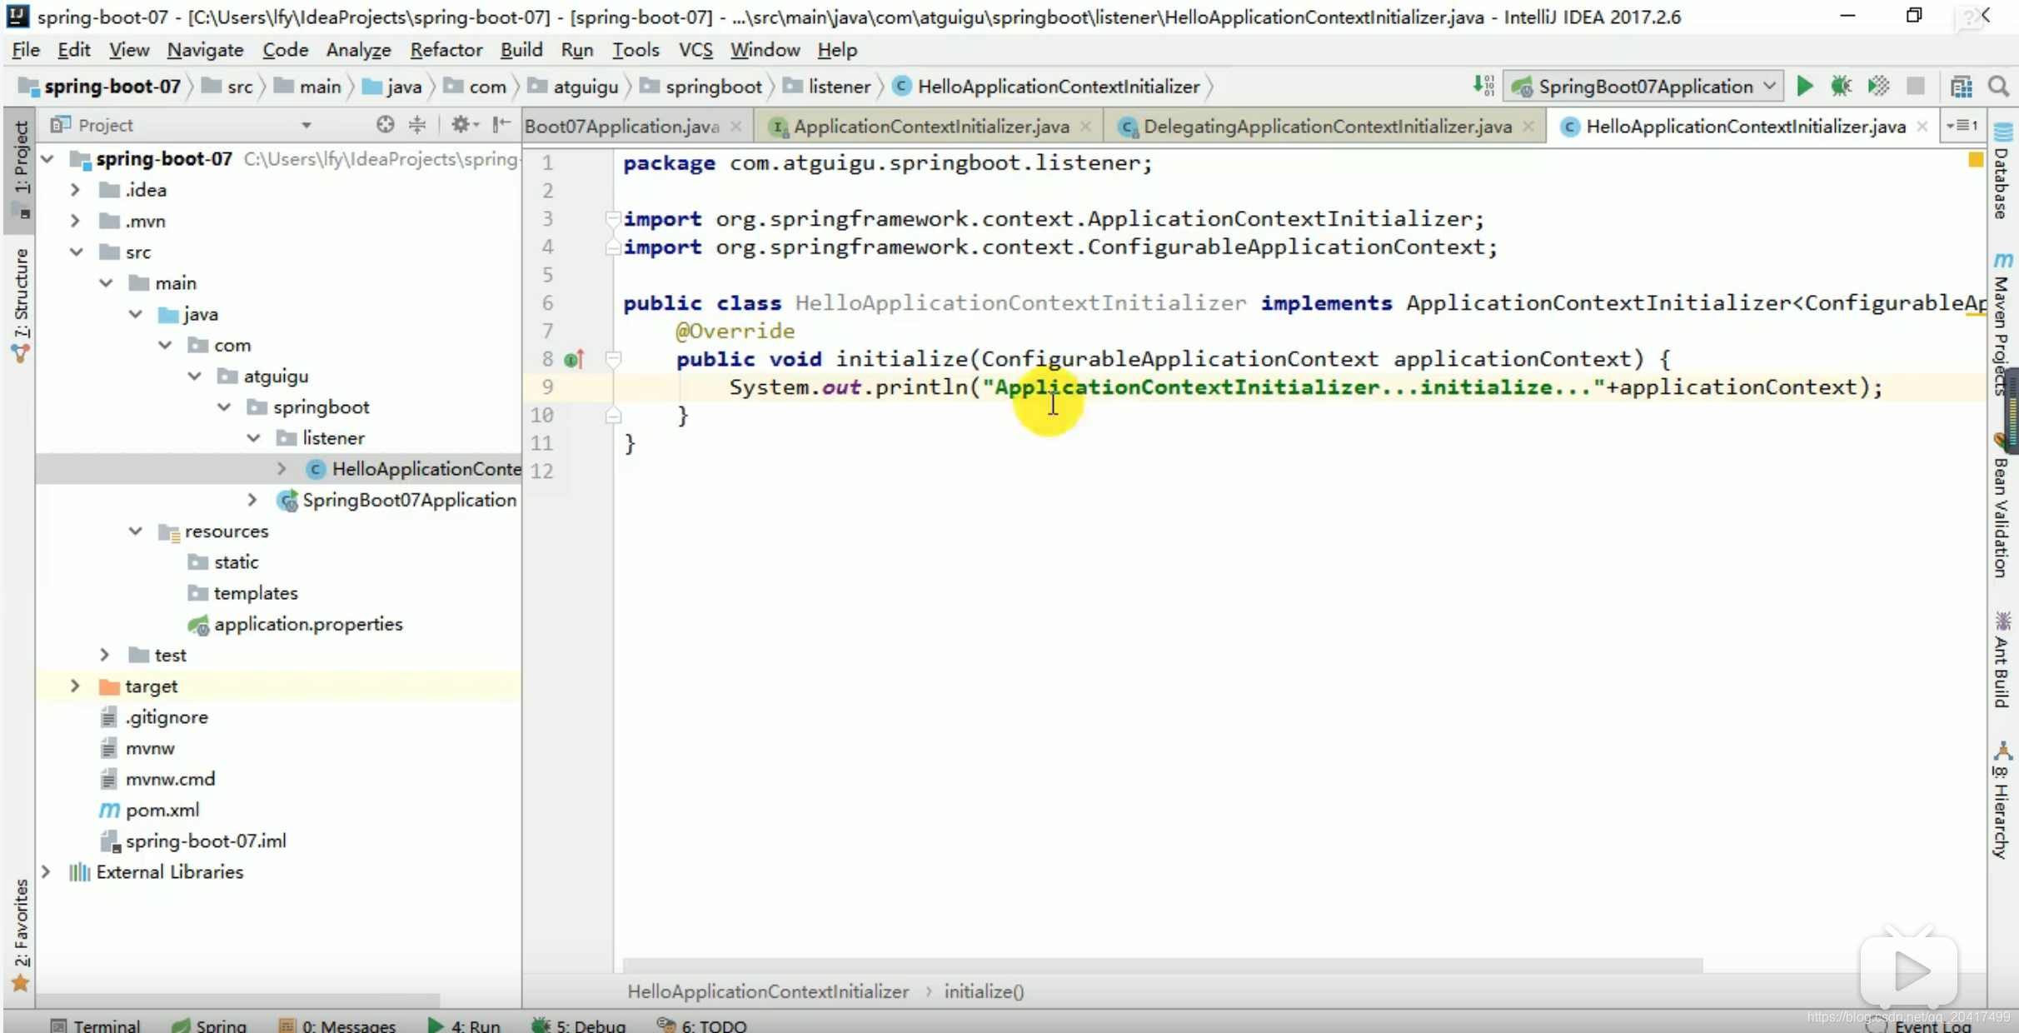The image size is (2019, 1033).
Task: Click the Search Everywhere magnifier icon
Action: point(1998,86)
